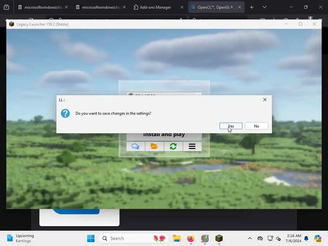Image resolution: width=328 pixels, height=246 pixels.
Task: Close the Add-ons Manager tab
Action: (x=182, y=7)
